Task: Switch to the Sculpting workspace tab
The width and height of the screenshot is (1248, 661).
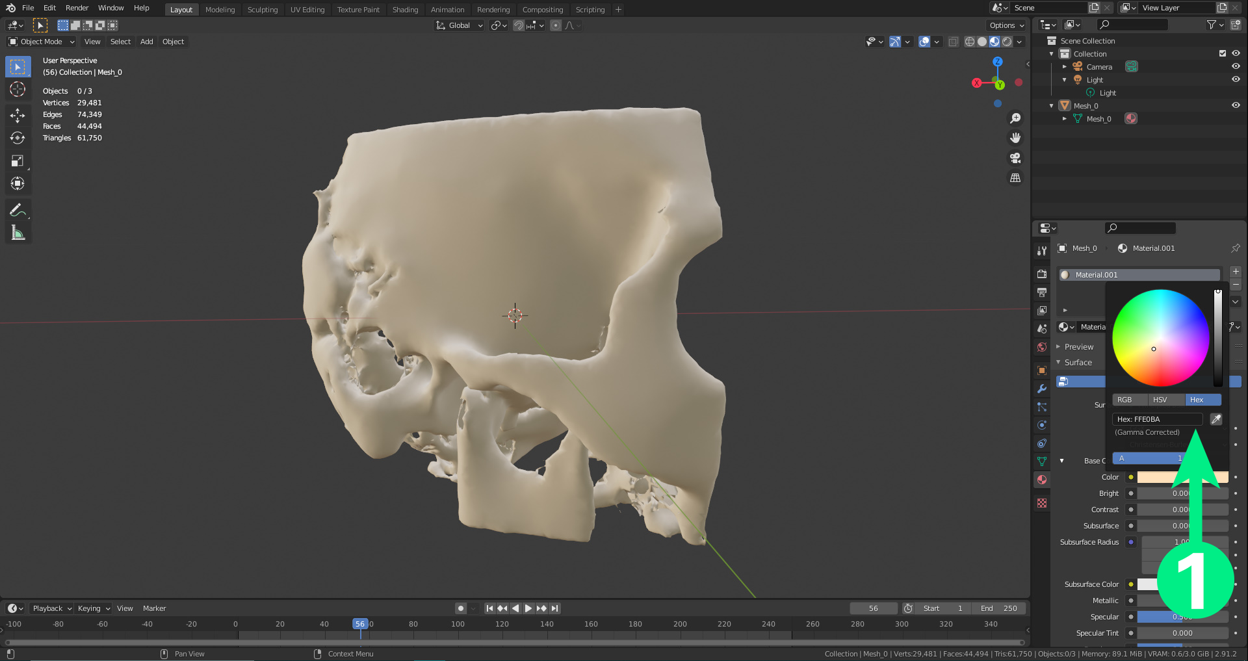Action: coord(262,10)
